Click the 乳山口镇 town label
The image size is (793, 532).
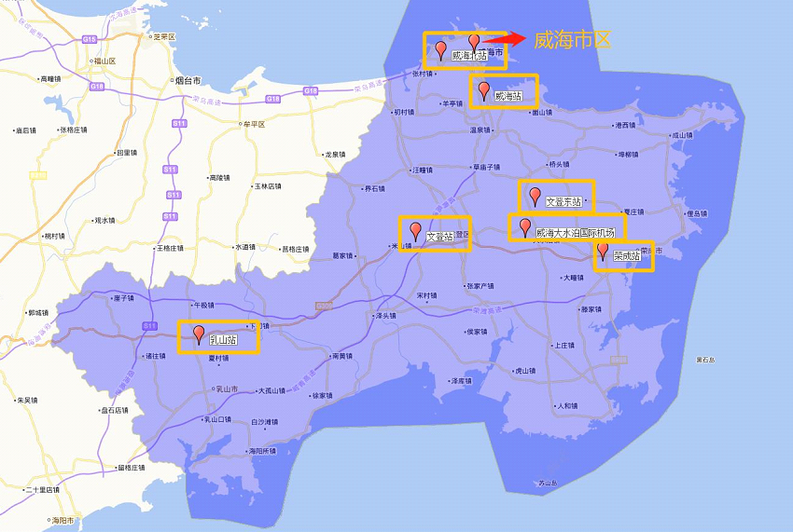click(x=217, y=419)
